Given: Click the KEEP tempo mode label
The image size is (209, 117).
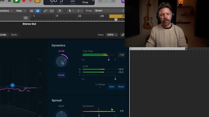Looking at the screenshot, I should pyautogui.click(x=73, y=1).
